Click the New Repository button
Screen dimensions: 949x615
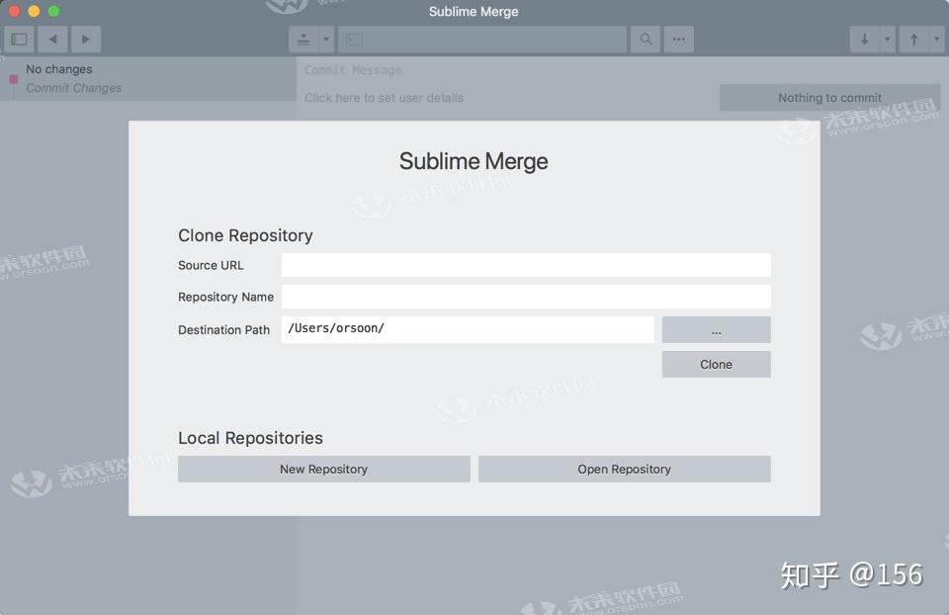coord(324,469)
